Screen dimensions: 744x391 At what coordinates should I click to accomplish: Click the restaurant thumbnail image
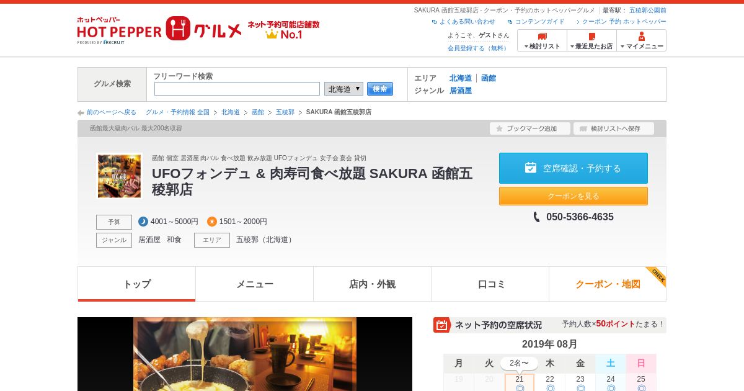click(119, 176)
